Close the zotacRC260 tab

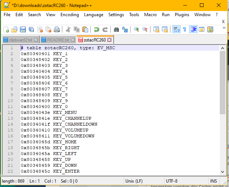click(110, 40)
